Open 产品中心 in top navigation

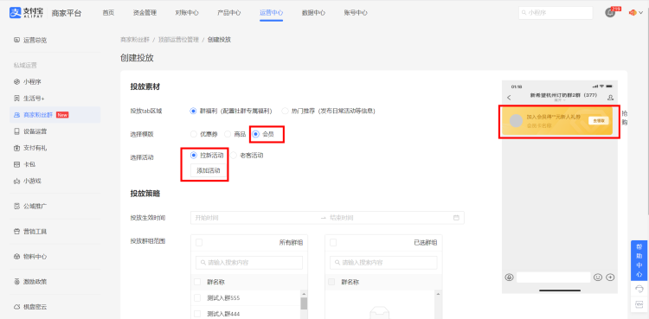point(229,13)
